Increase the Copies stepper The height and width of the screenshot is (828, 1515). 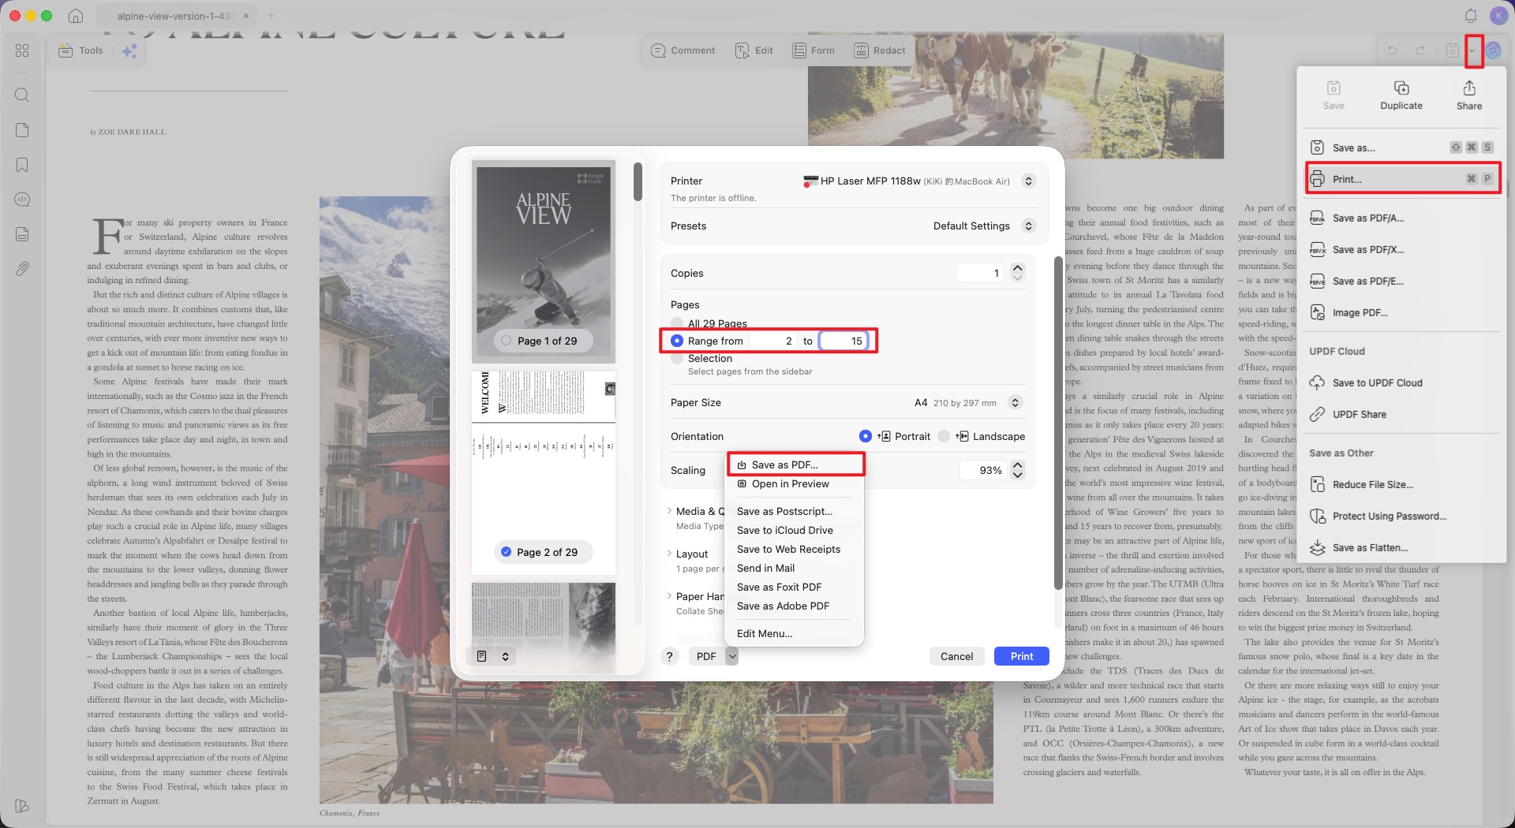coord(1018,268)
